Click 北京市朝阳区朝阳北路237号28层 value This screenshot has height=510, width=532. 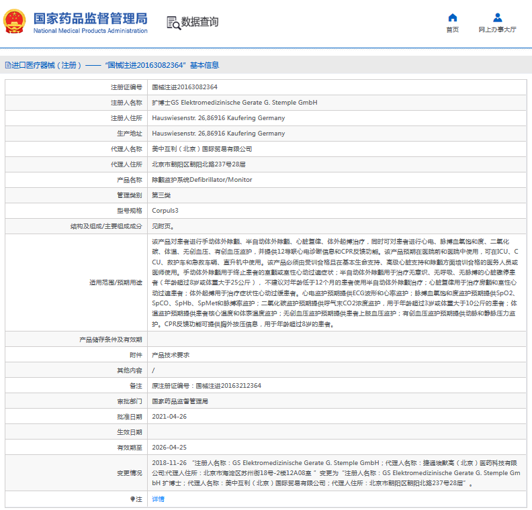(x=199, y=164)
